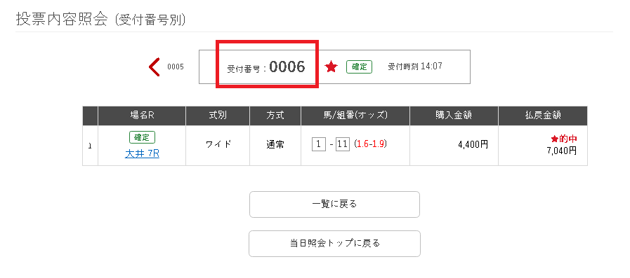
Task: Click the 購入金額 column header
Action: point(454,116)
